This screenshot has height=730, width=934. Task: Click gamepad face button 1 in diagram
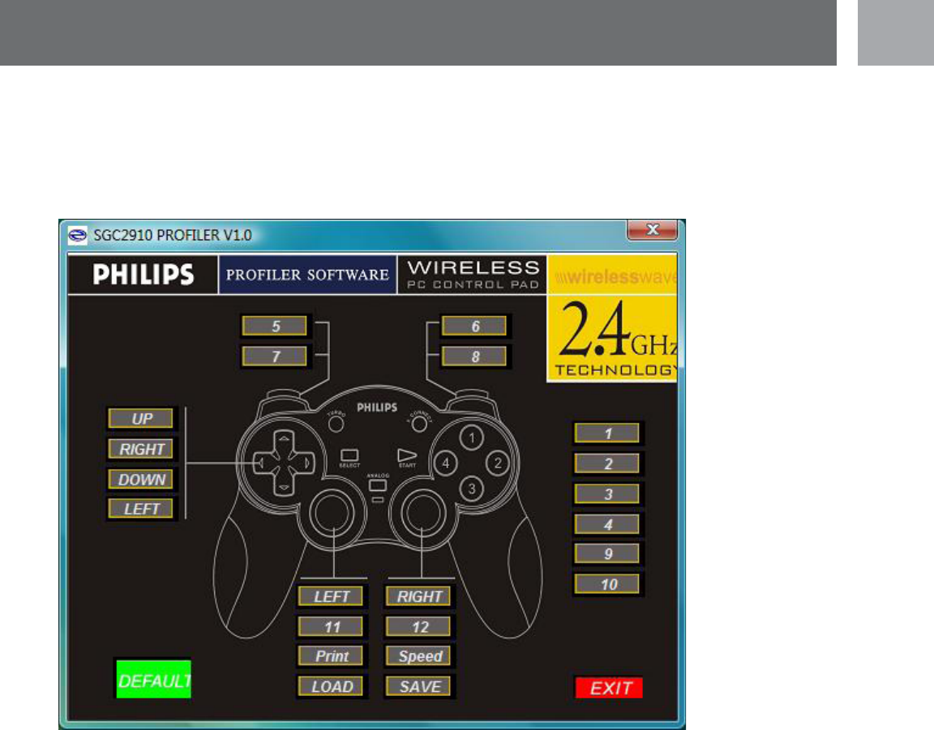tap(472, 438)
